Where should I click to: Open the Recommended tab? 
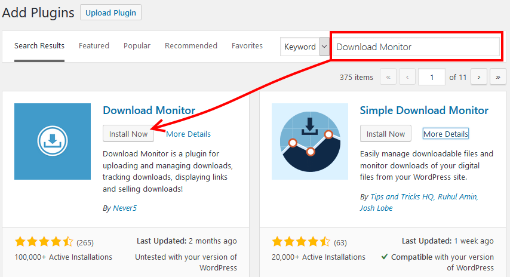tap(191, 46)
